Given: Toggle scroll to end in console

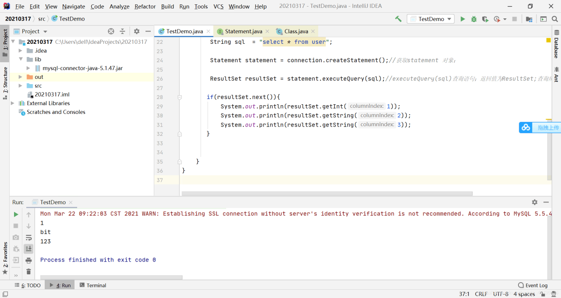Looking at the screenshot, I should [x=28, y=249].
